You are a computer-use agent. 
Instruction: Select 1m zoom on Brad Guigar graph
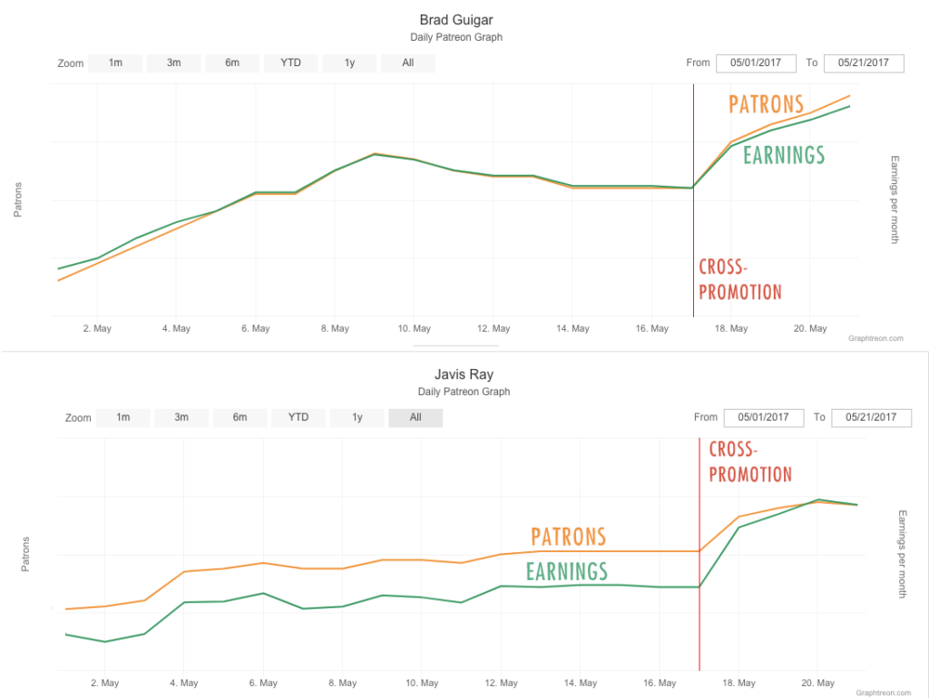pos(115,63)
